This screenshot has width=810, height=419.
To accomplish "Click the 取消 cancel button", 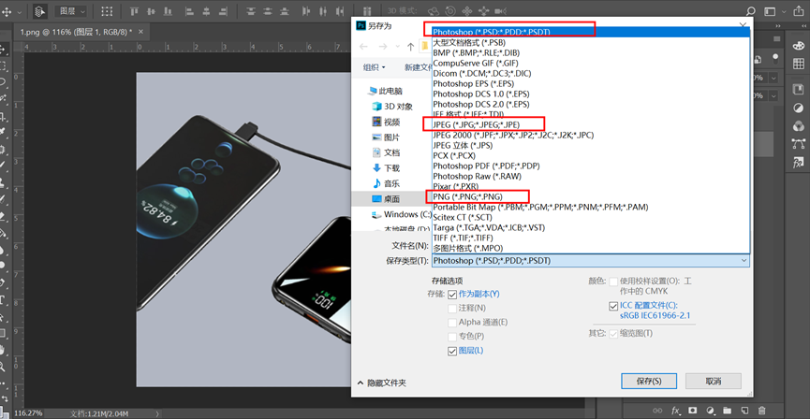I will pos(713,381).
